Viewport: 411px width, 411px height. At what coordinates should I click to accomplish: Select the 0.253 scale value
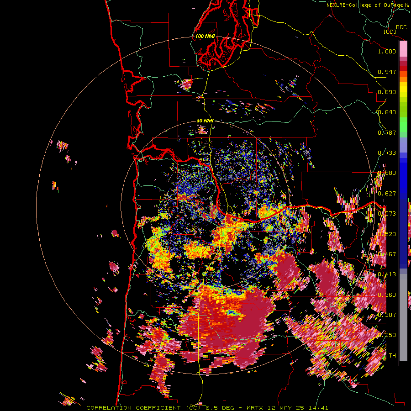tap(387, 335)
